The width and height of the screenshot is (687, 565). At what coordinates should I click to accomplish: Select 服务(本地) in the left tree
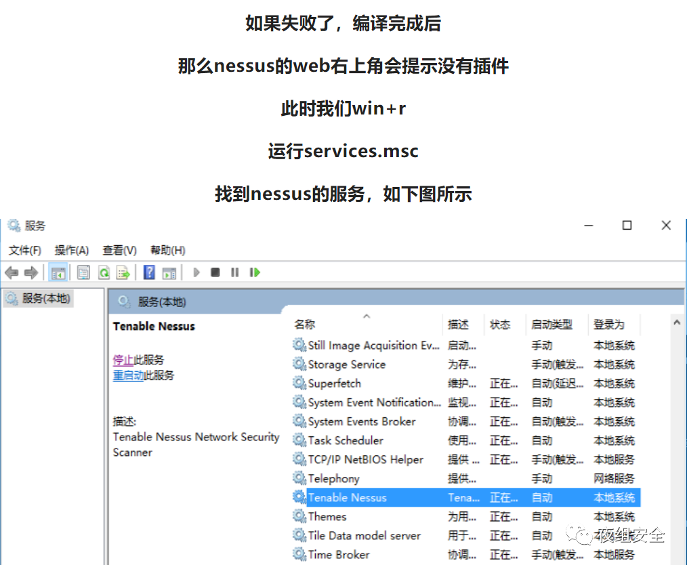[x=38, y=299]
